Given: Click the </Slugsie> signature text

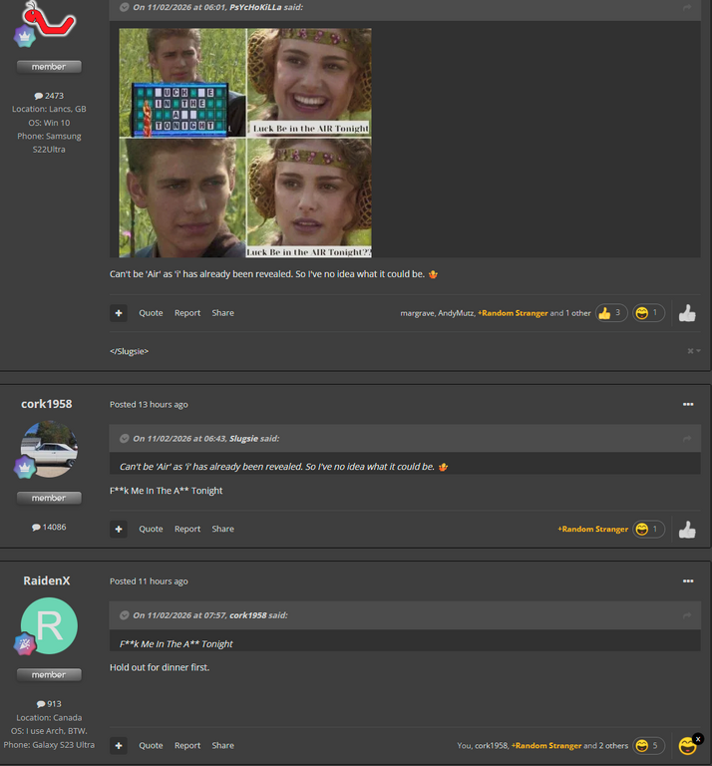Looking at the screenshot, I should (x=129, y=351).
